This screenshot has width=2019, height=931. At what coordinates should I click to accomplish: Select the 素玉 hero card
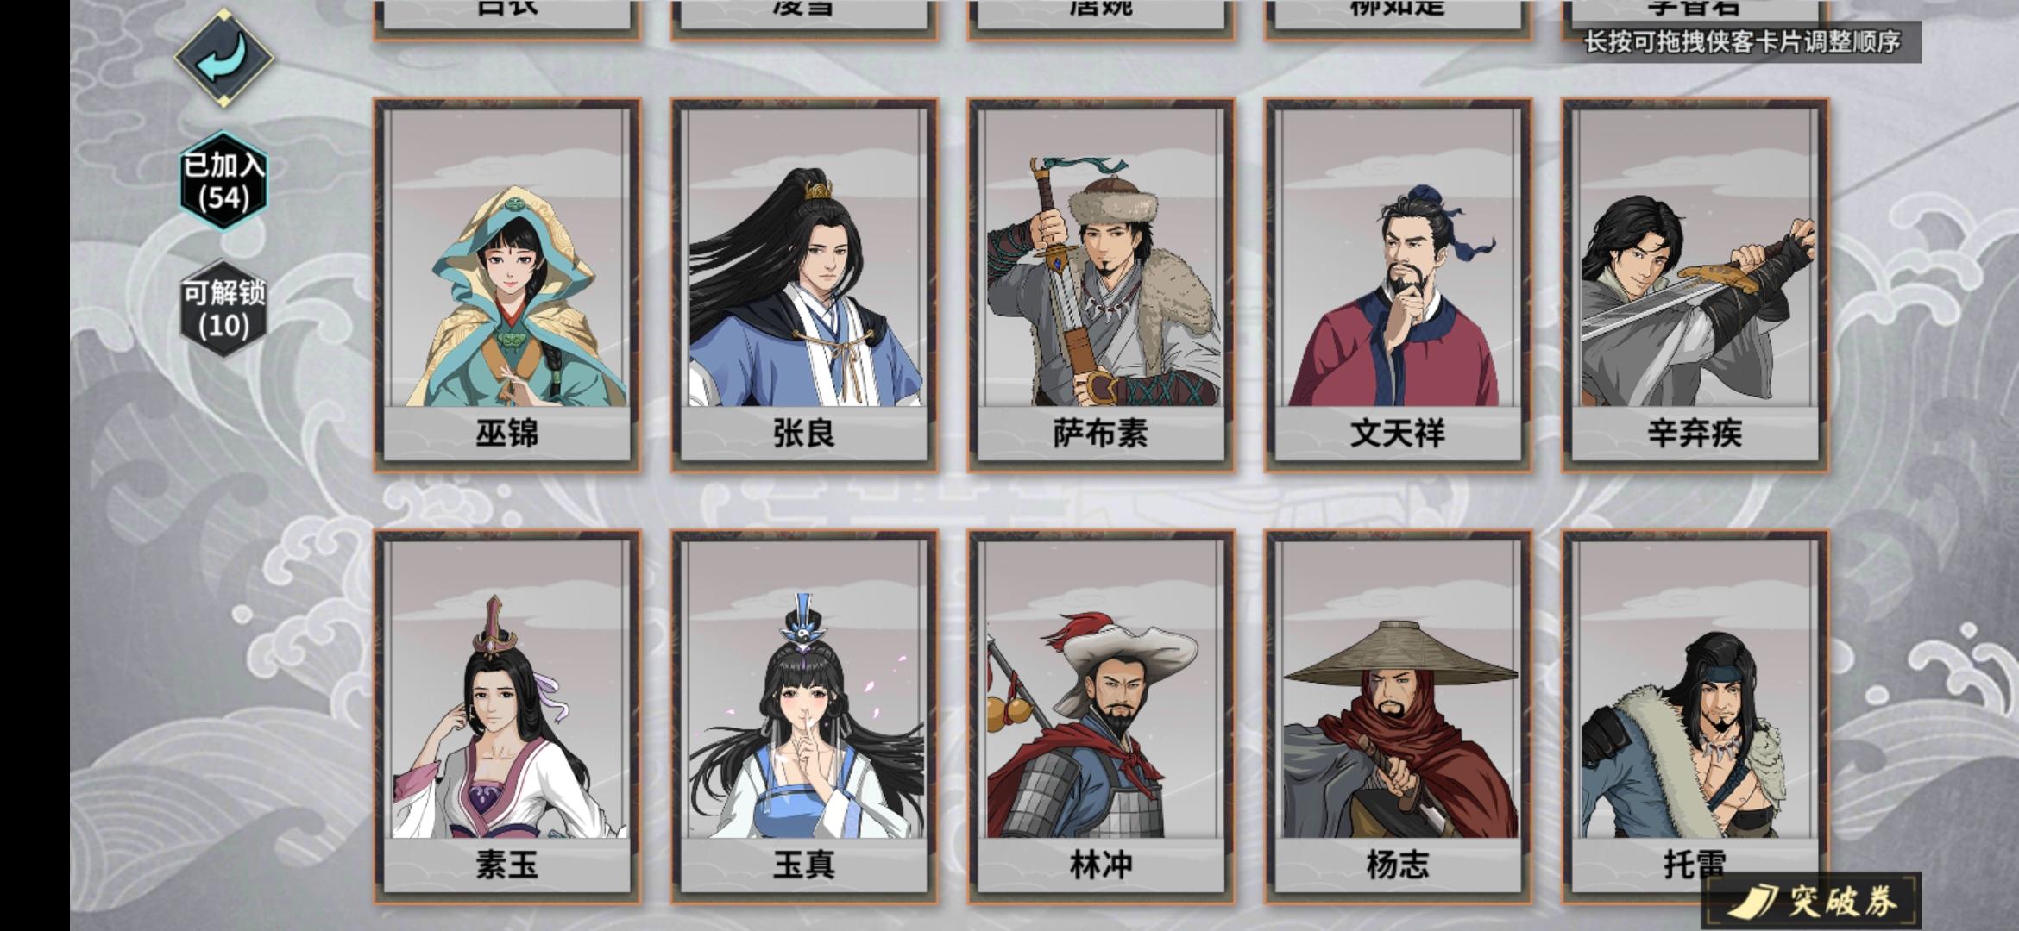507,715
